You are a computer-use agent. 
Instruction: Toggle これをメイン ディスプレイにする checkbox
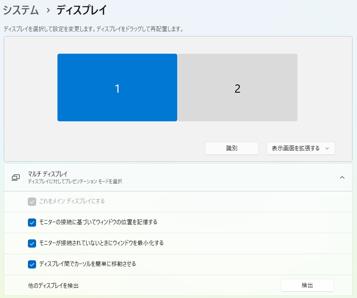click(x=32, y=202)
